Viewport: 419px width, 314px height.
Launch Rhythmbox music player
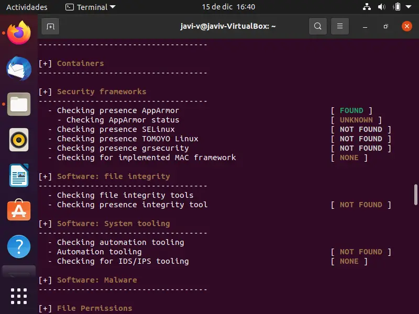[x=19, y=140]
